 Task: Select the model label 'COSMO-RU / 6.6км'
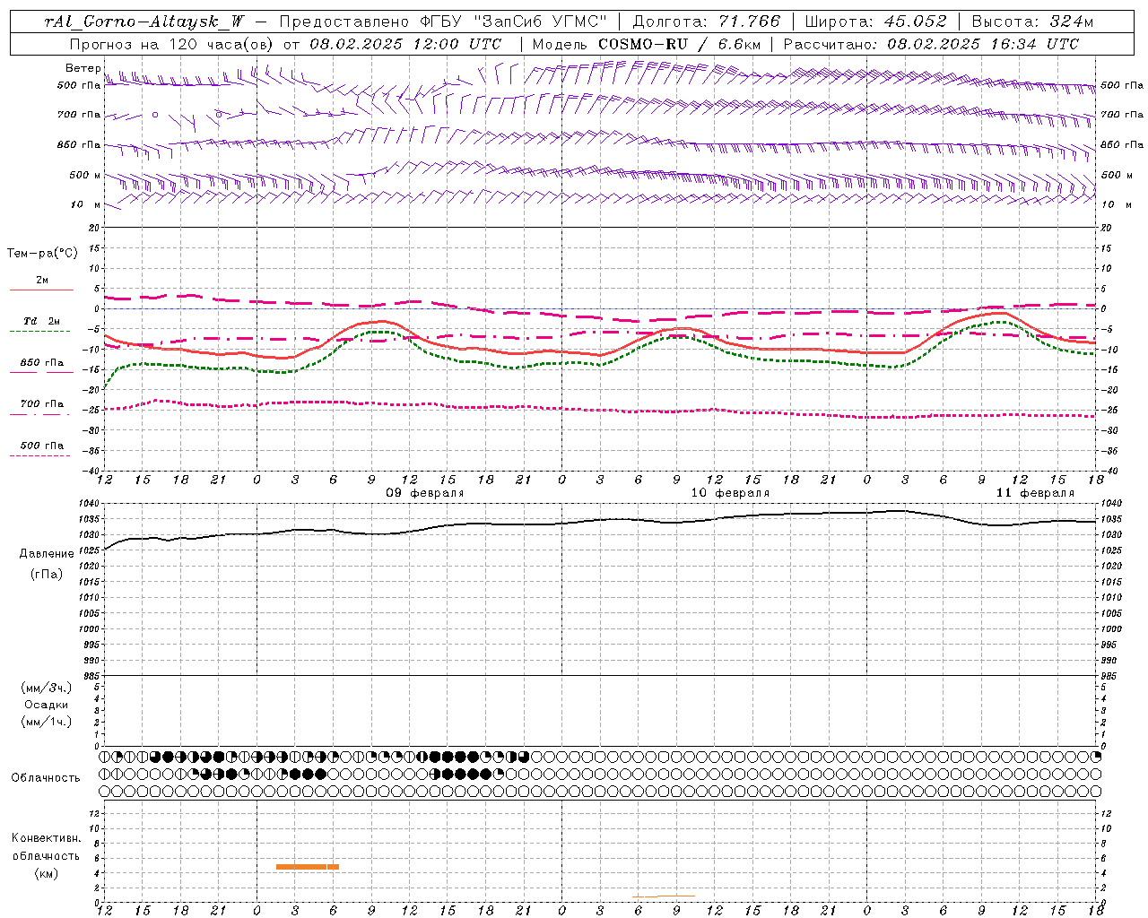(679, 43)
